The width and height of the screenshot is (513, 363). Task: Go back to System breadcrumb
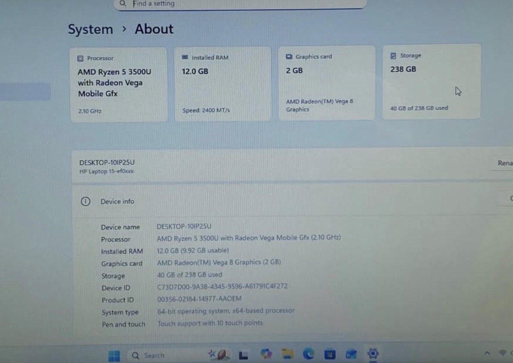click(x=90, y=29)
